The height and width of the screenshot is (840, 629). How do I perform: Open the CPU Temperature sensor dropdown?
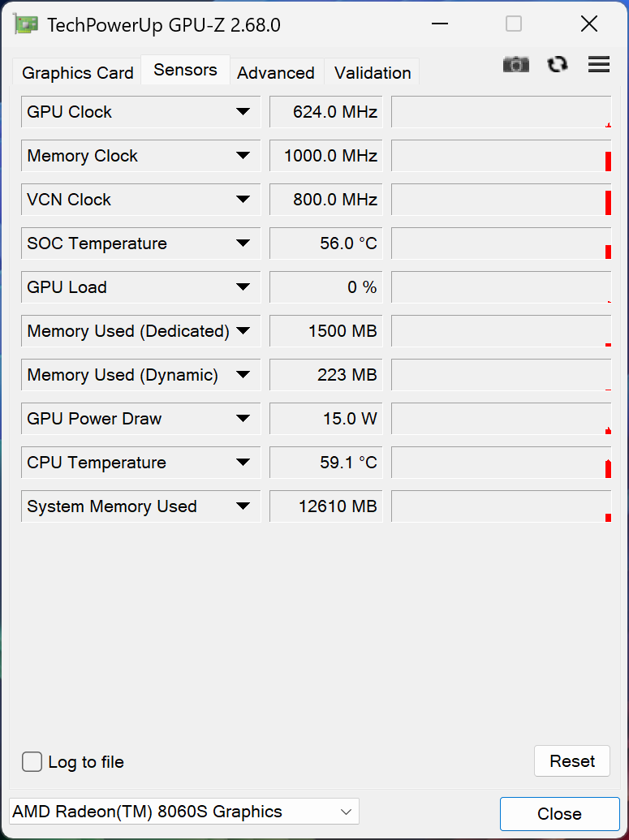coord(243,463)
